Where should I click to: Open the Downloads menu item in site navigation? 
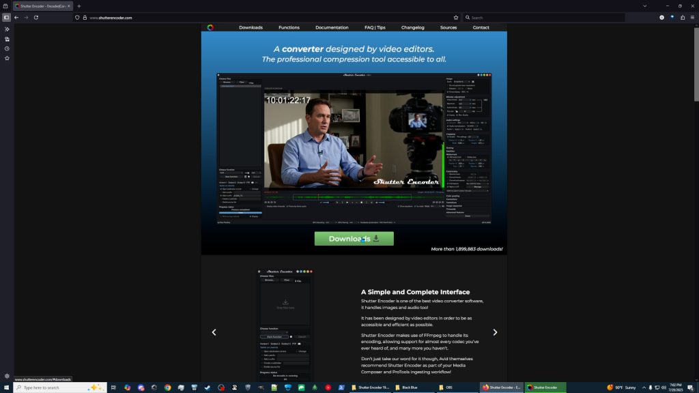[x=251, y=27]
